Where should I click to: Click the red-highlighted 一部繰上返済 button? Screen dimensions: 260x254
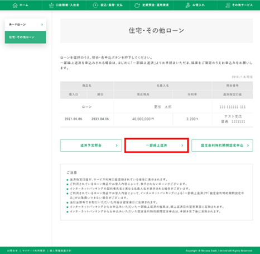click(x=157, y=145)
